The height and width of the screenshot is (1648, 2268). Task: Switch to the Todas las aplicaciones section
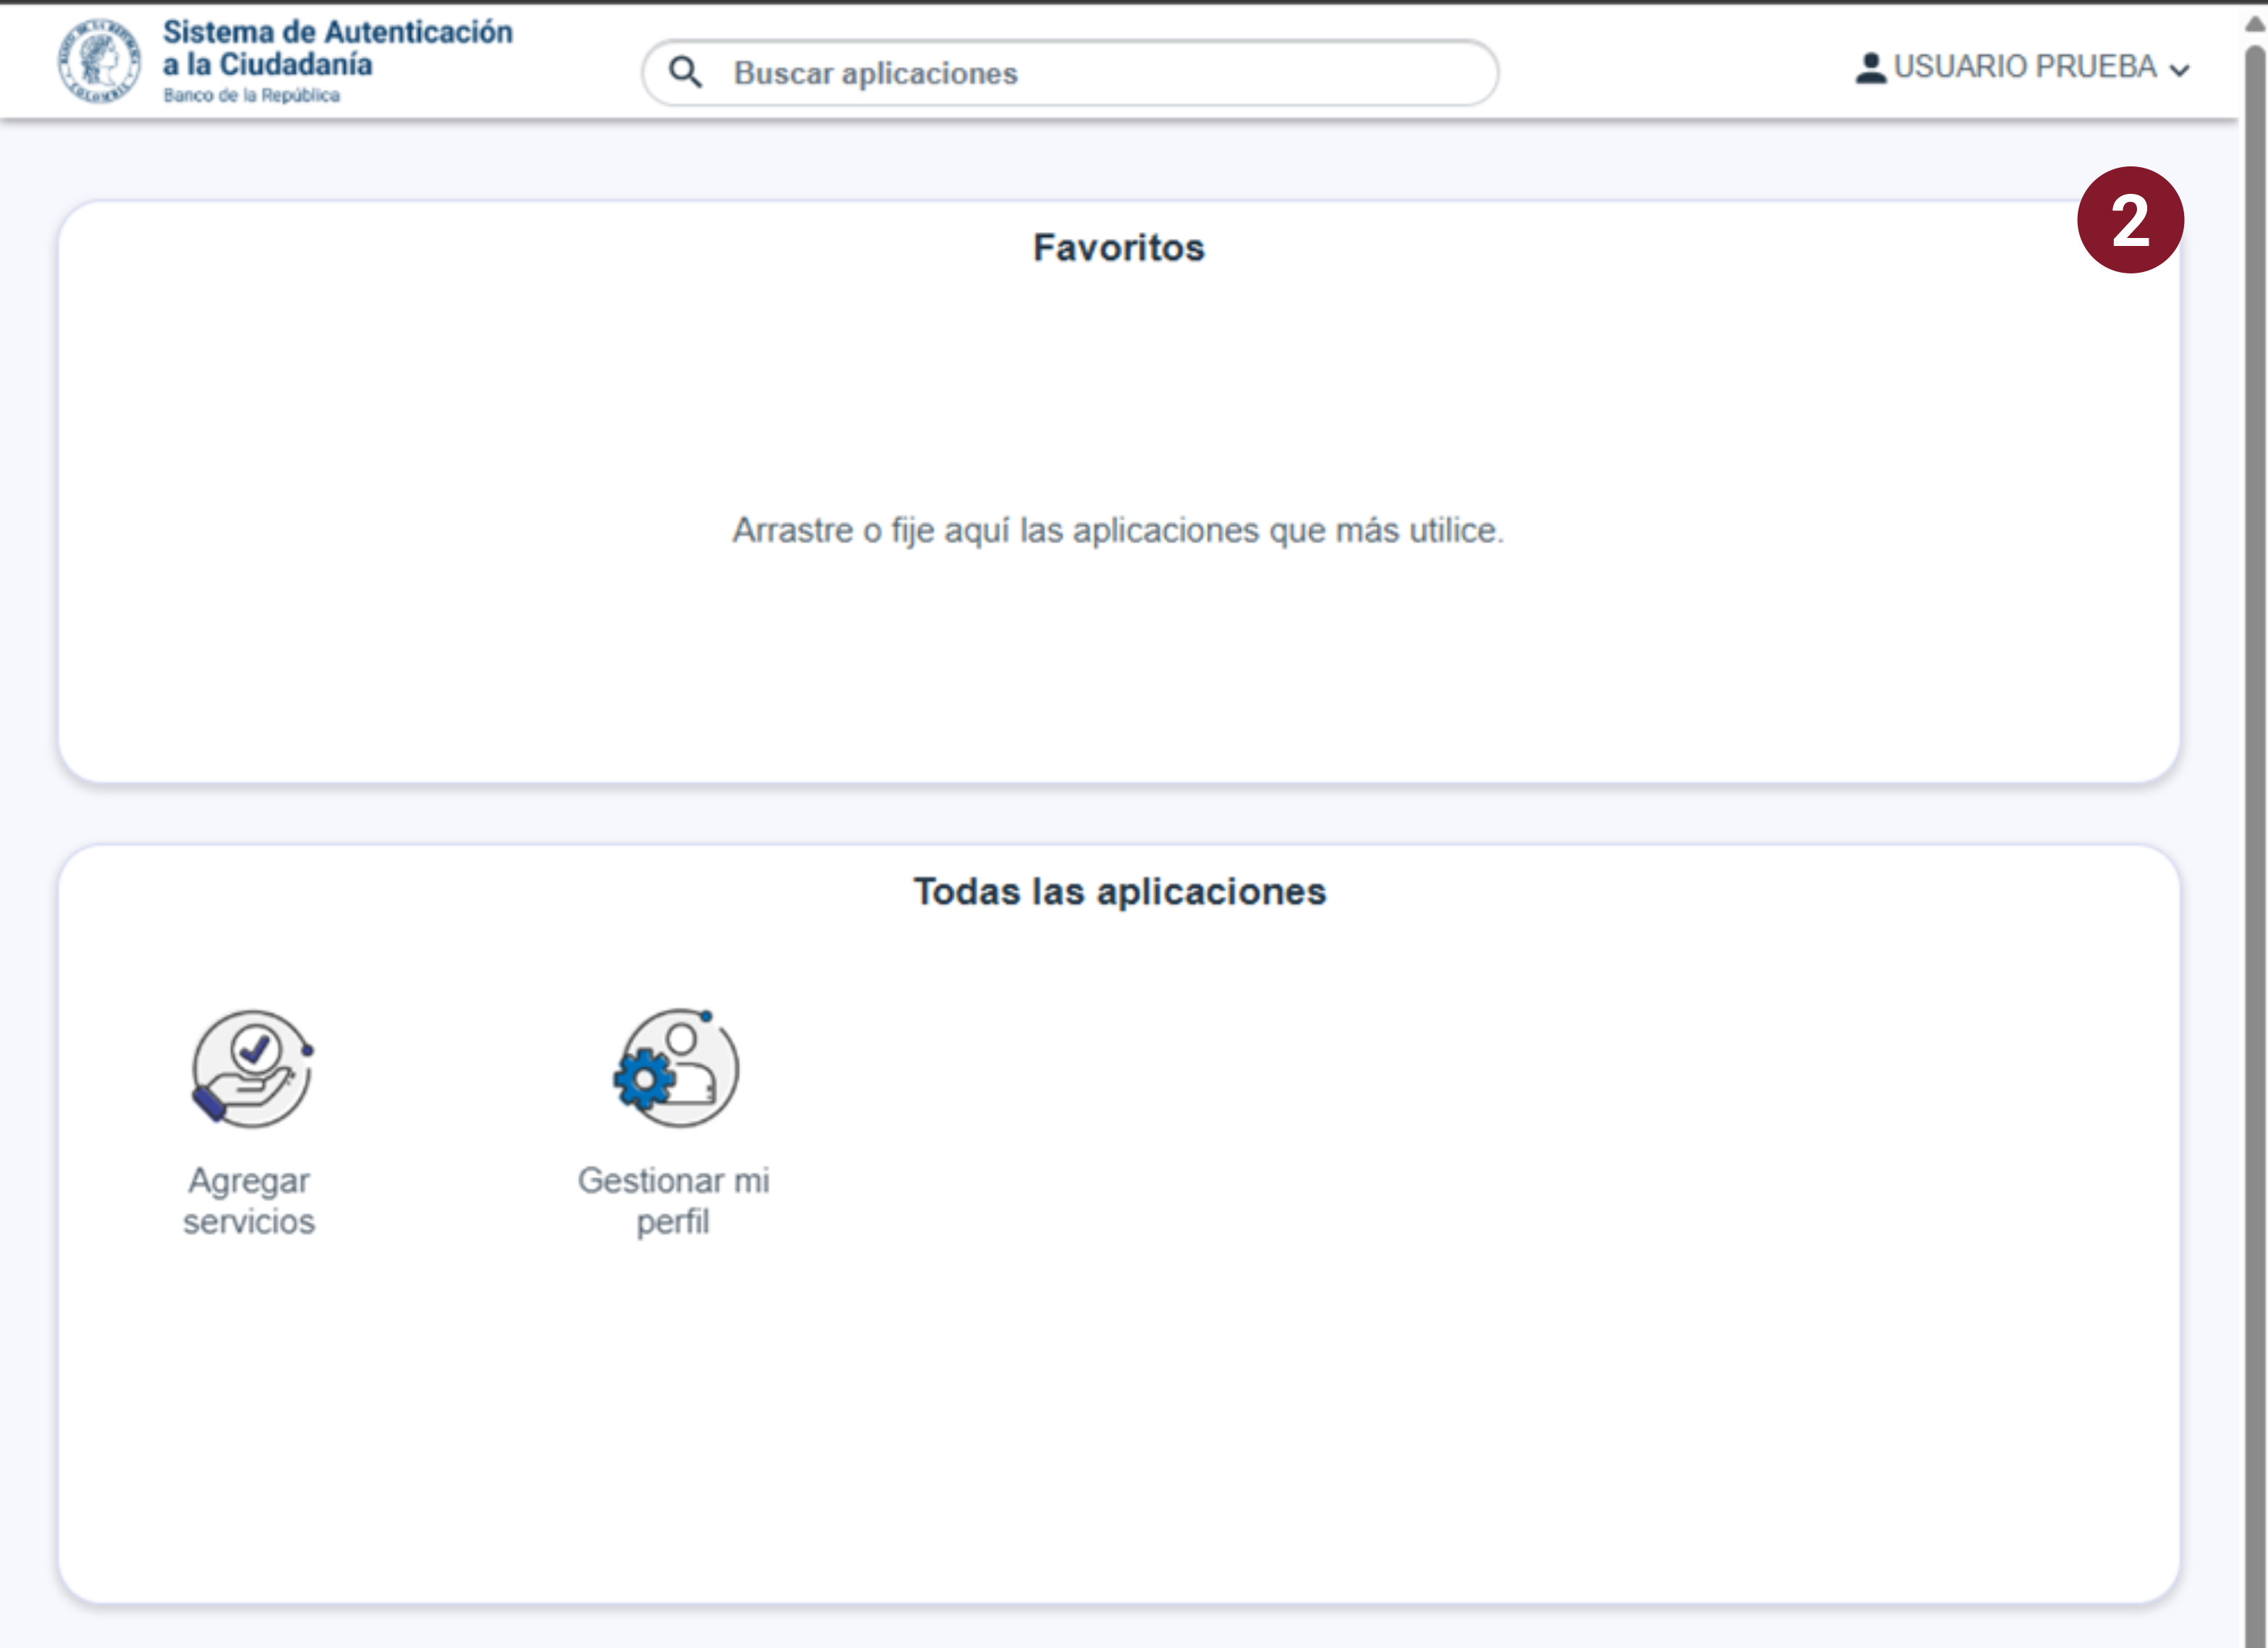(x=1121, y=890)
